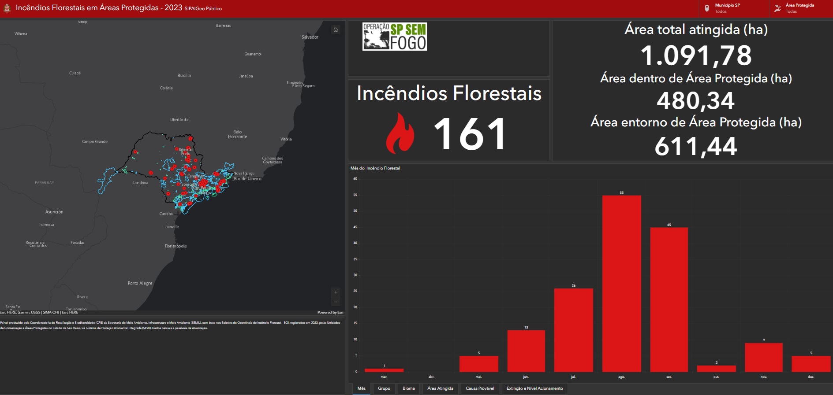Click the 'Powered by Esri' attribution link
This screenshot has width=833, height=395.
330,312
